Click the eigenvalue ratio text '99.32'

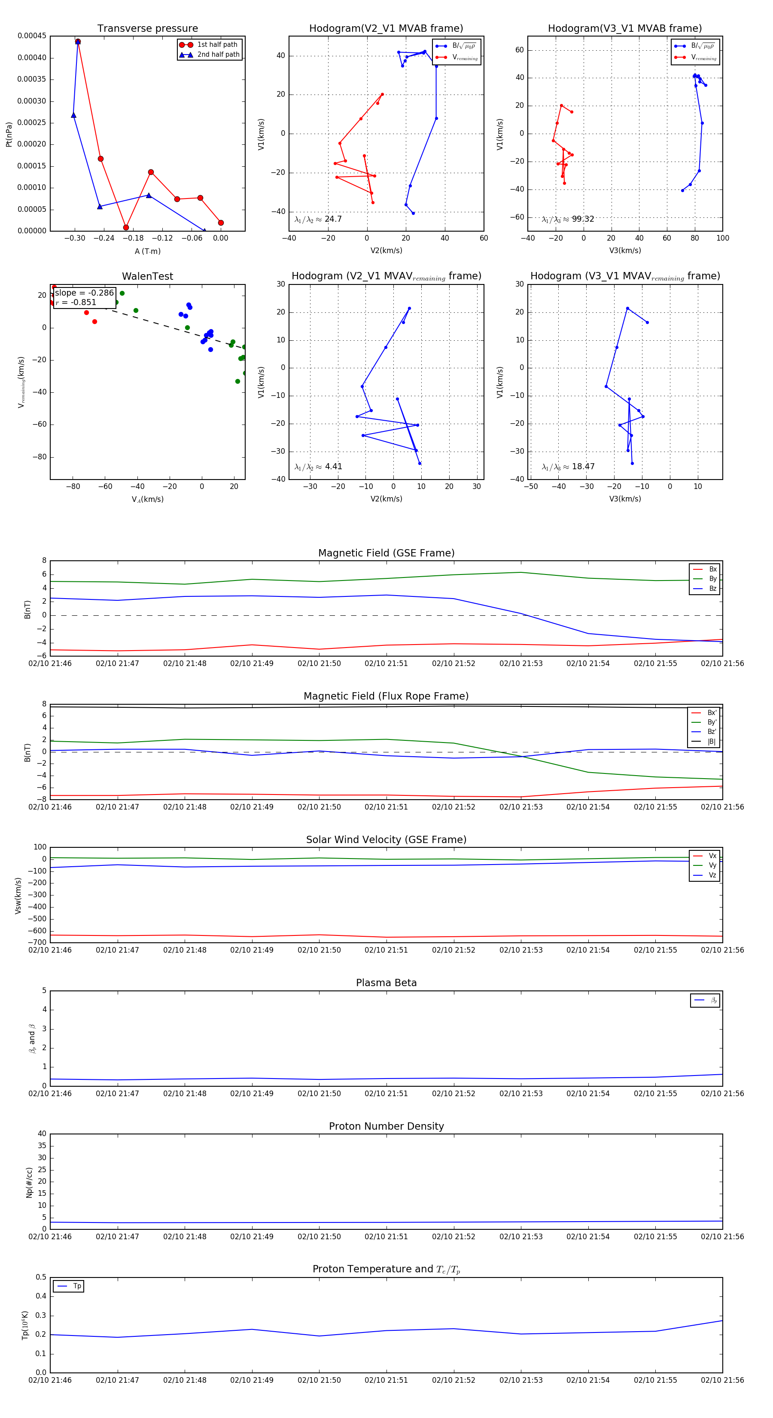[x=583, y=219]
